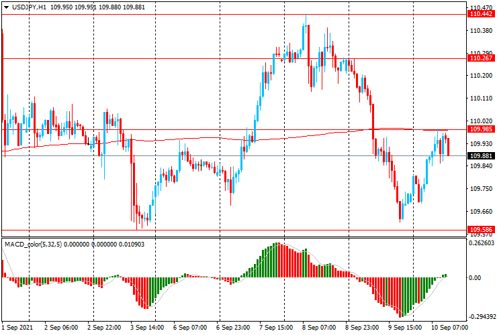Select the 2 Sep 22:00 time label

tap(104, 327)
